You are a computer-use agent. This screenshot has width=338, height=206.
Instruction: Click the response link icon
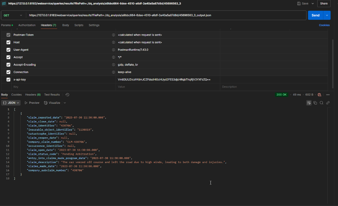328,103
